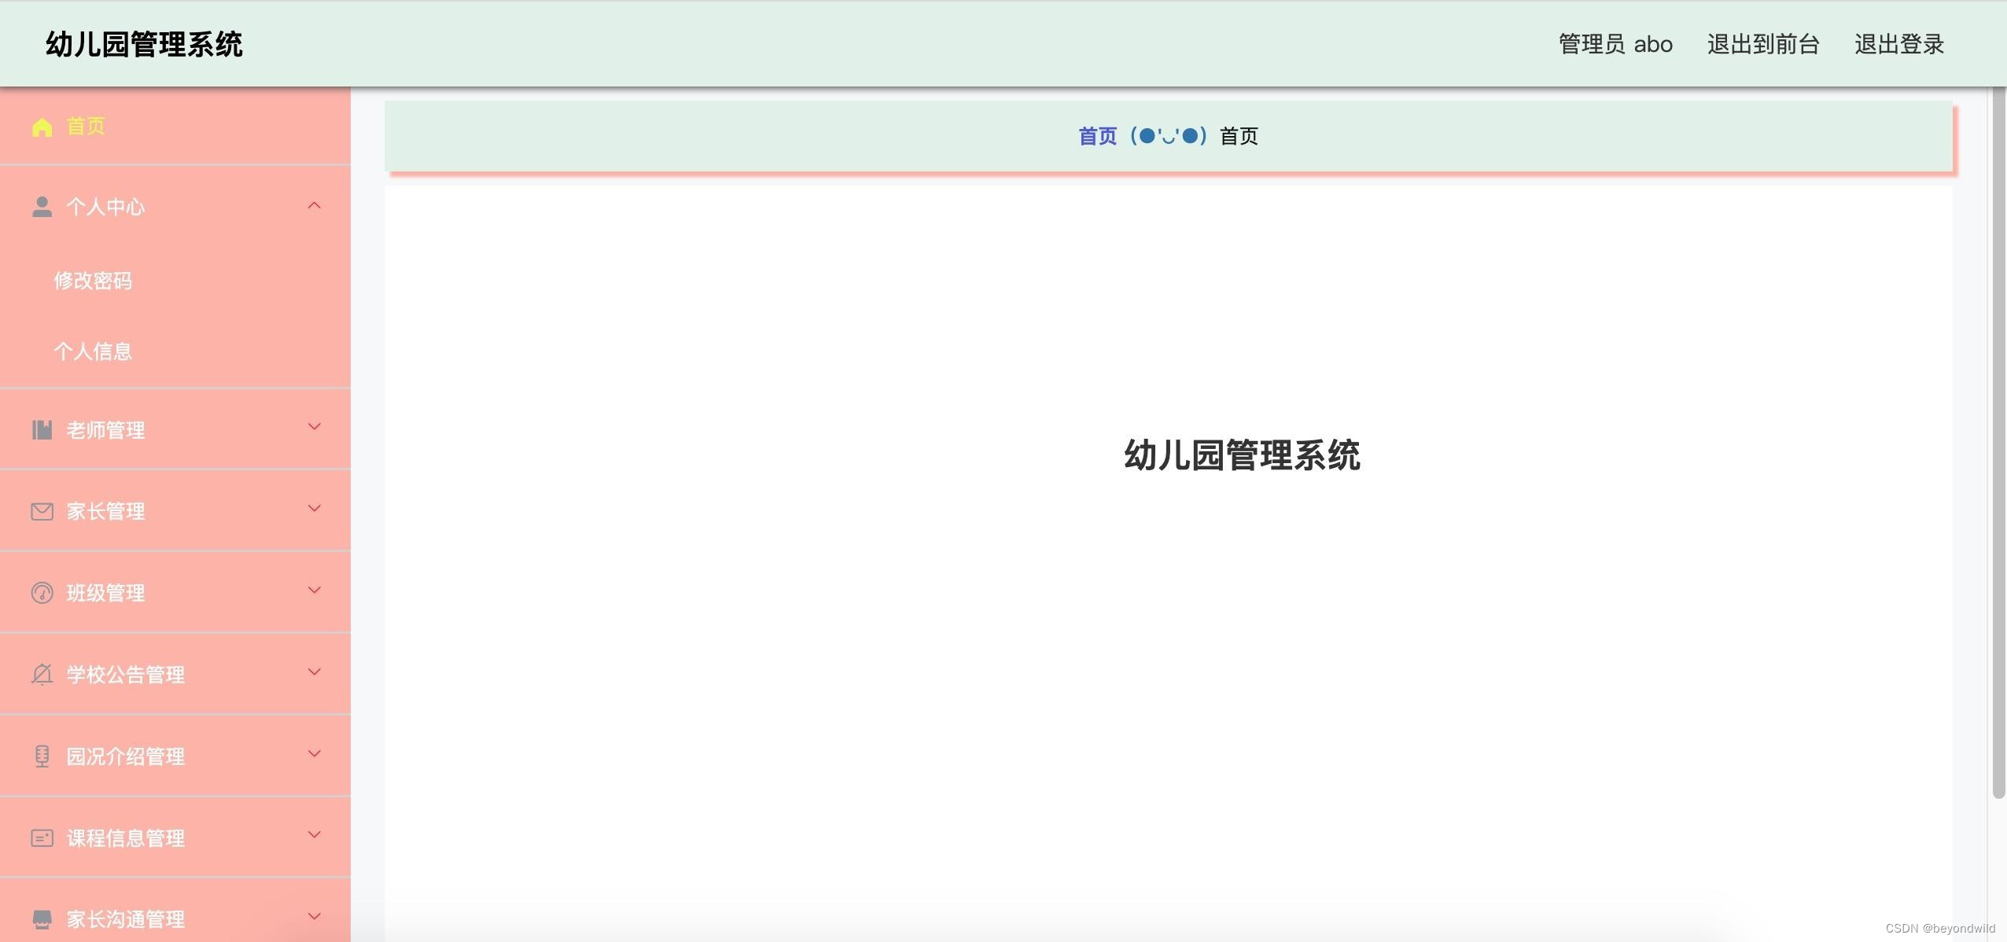Click 退出登录 to log out
Image resolution: width=2007 pixels, height=942 pixels.
1898,44
